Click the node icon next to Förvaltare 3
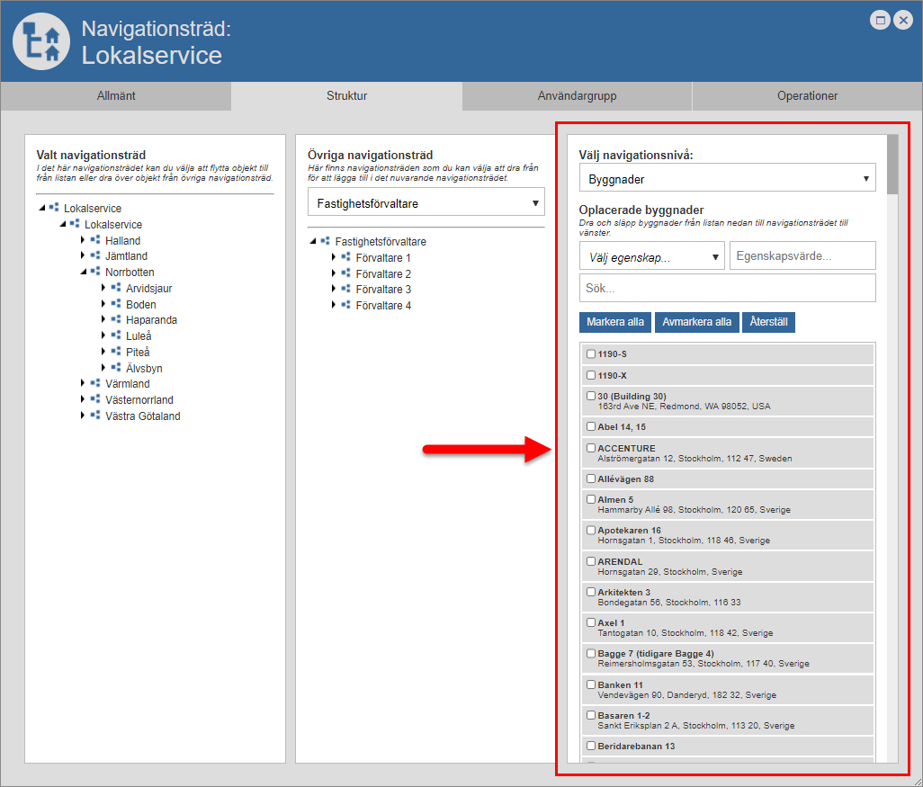This screenshot has height=787, width=923. tap(345, 289)
